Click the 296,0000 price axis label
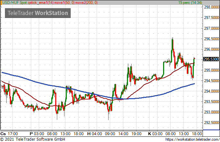Screen dimensions: 220x142 coord(211,49)
